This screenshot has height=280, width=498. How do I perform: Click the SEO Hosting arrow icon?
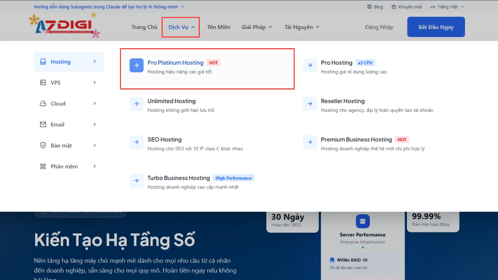click(x=136, y=142)
